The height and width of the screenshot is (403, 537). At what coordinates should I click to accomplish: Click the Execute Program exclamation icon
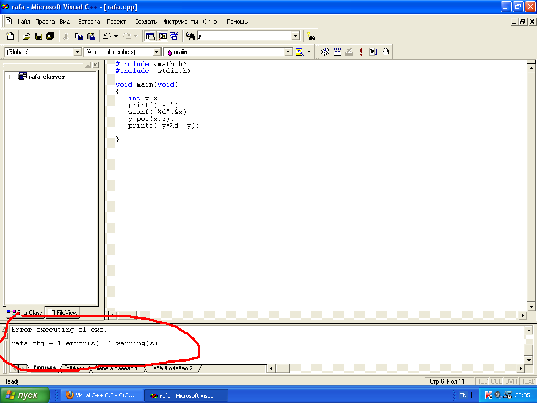361,52
